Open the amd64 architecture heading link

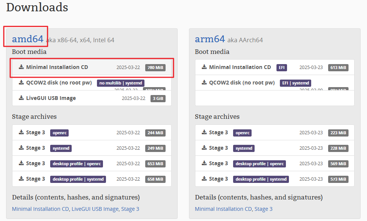coord(28,39)
